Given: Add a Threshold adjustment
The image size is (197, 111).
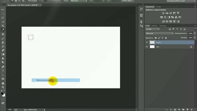Looking at the screenshot, I should 171,21.
